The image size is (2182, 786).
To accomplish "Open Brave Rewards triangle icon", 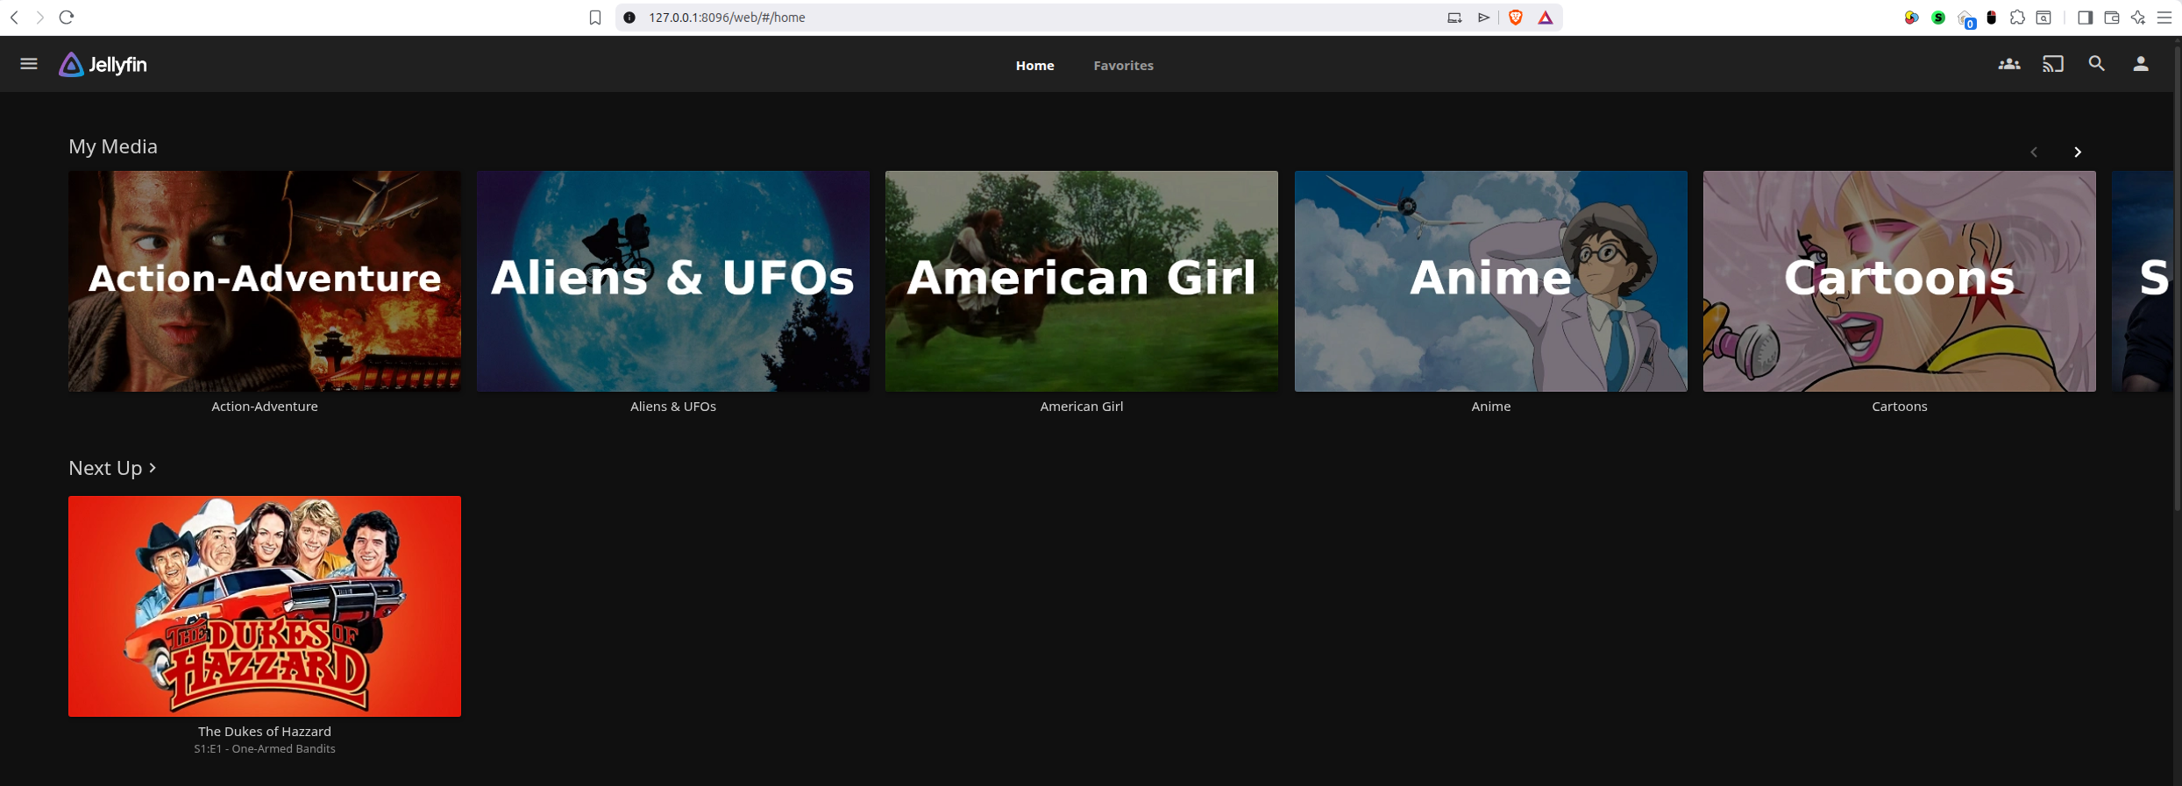I will tap(1546, 18).
